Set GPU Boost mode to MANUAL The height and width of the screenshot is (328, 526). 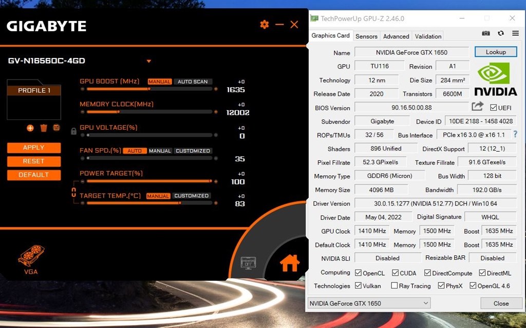click(x=160, y=81)
